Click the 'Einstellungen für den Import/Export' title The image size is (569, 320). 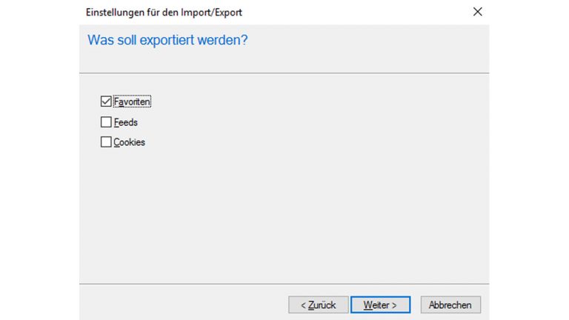(x=164, y=13)
